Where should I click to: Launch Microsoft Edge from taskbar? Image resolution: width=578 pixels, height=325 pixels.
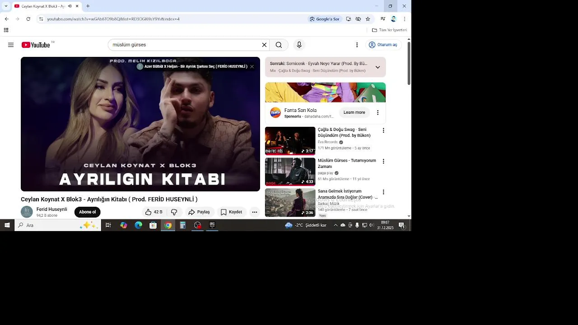click(138, 225)
